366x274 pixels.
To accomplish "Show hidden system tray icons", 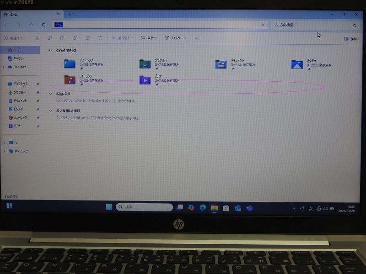I will pyautogui.click(x=294, y=209).
